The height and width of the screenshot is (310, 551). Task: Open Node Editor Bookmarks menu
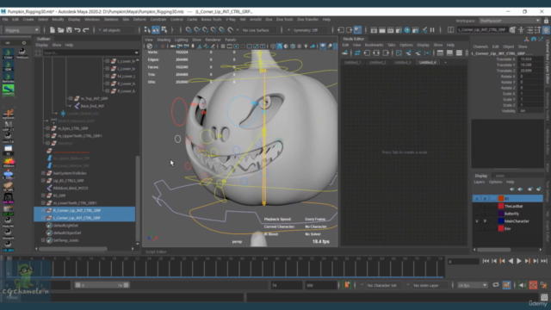[374, 45]
